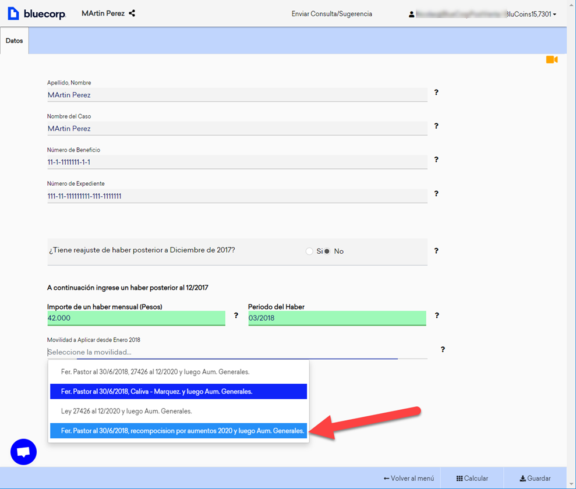This screenshot has height=489, width=576.
Task: Click help icon for Periodo del Haber
Action: (x=437, y=316)
